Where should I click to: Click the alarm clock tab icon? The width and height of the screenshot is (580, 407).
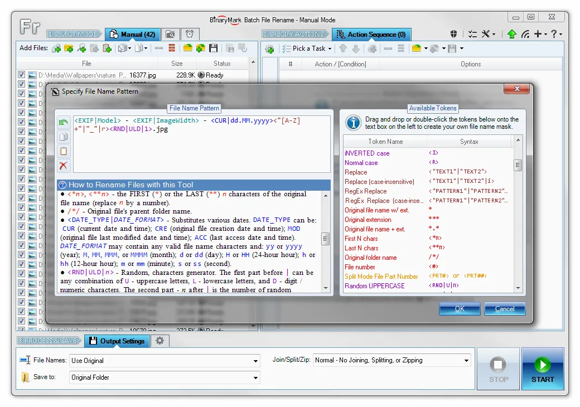tap(190, 35)
